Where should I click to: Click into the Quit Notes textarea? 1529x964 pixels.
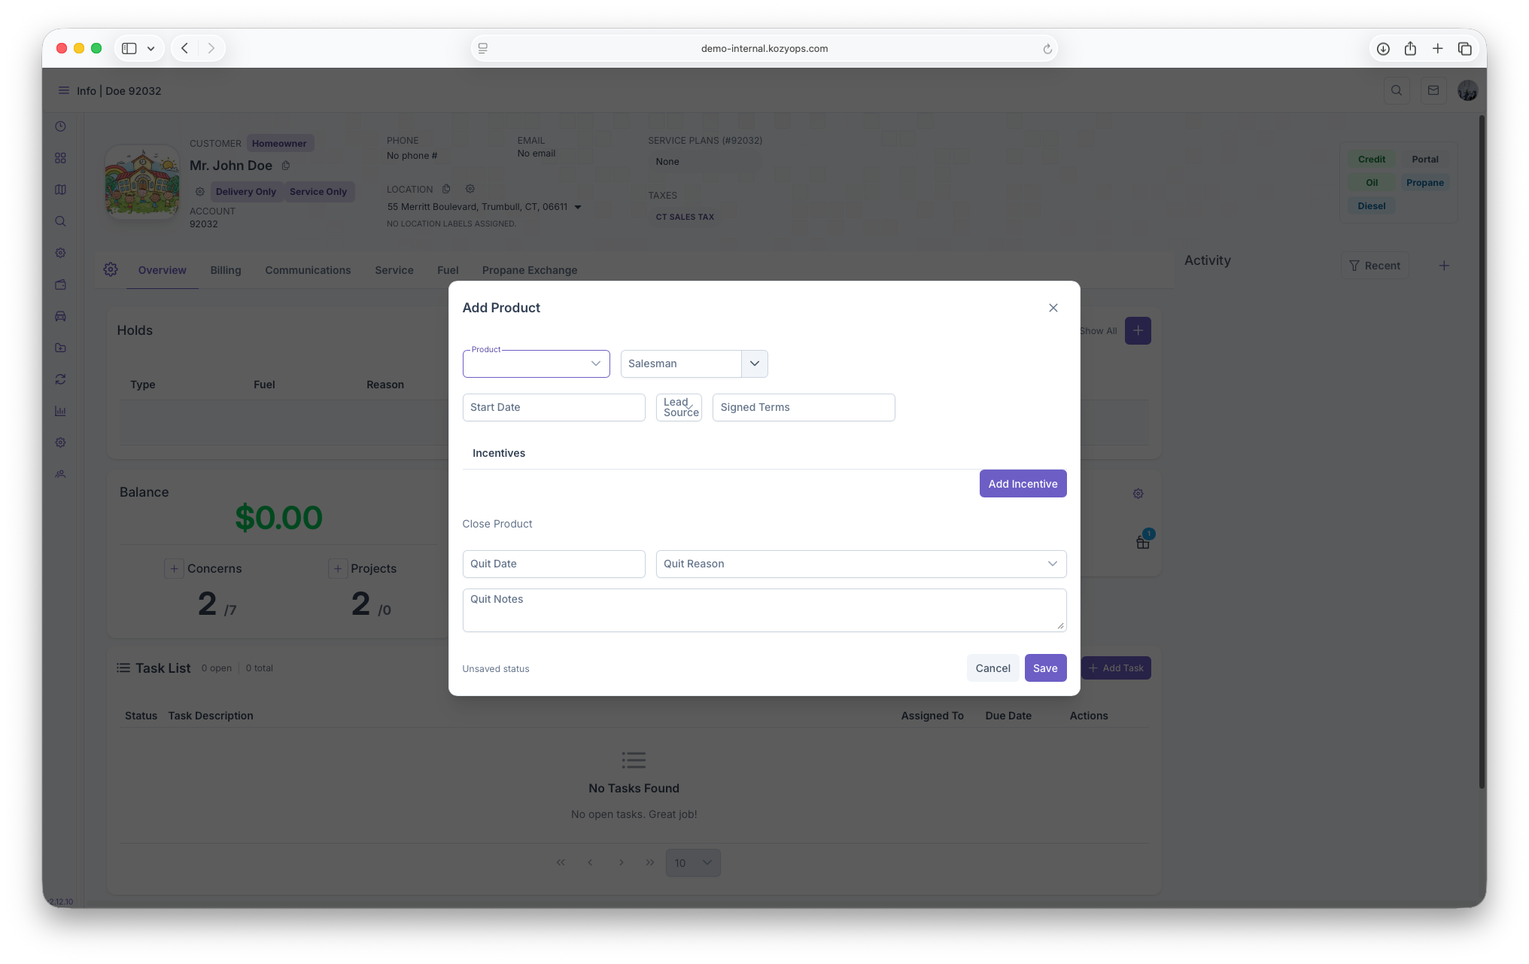pyautogui.click(x=764, y=610)
